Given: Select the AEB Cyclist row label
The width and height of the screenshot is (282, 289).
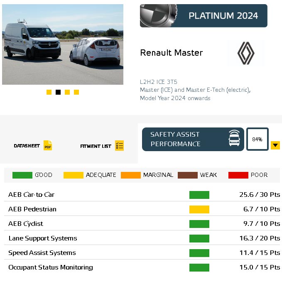Looking at the screenshot, I should pos(26,224).
